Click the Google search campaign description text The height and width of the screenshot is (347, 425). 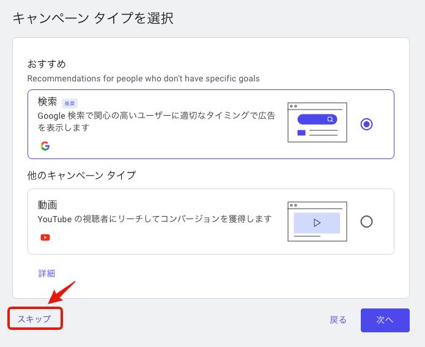pos(157,121)
